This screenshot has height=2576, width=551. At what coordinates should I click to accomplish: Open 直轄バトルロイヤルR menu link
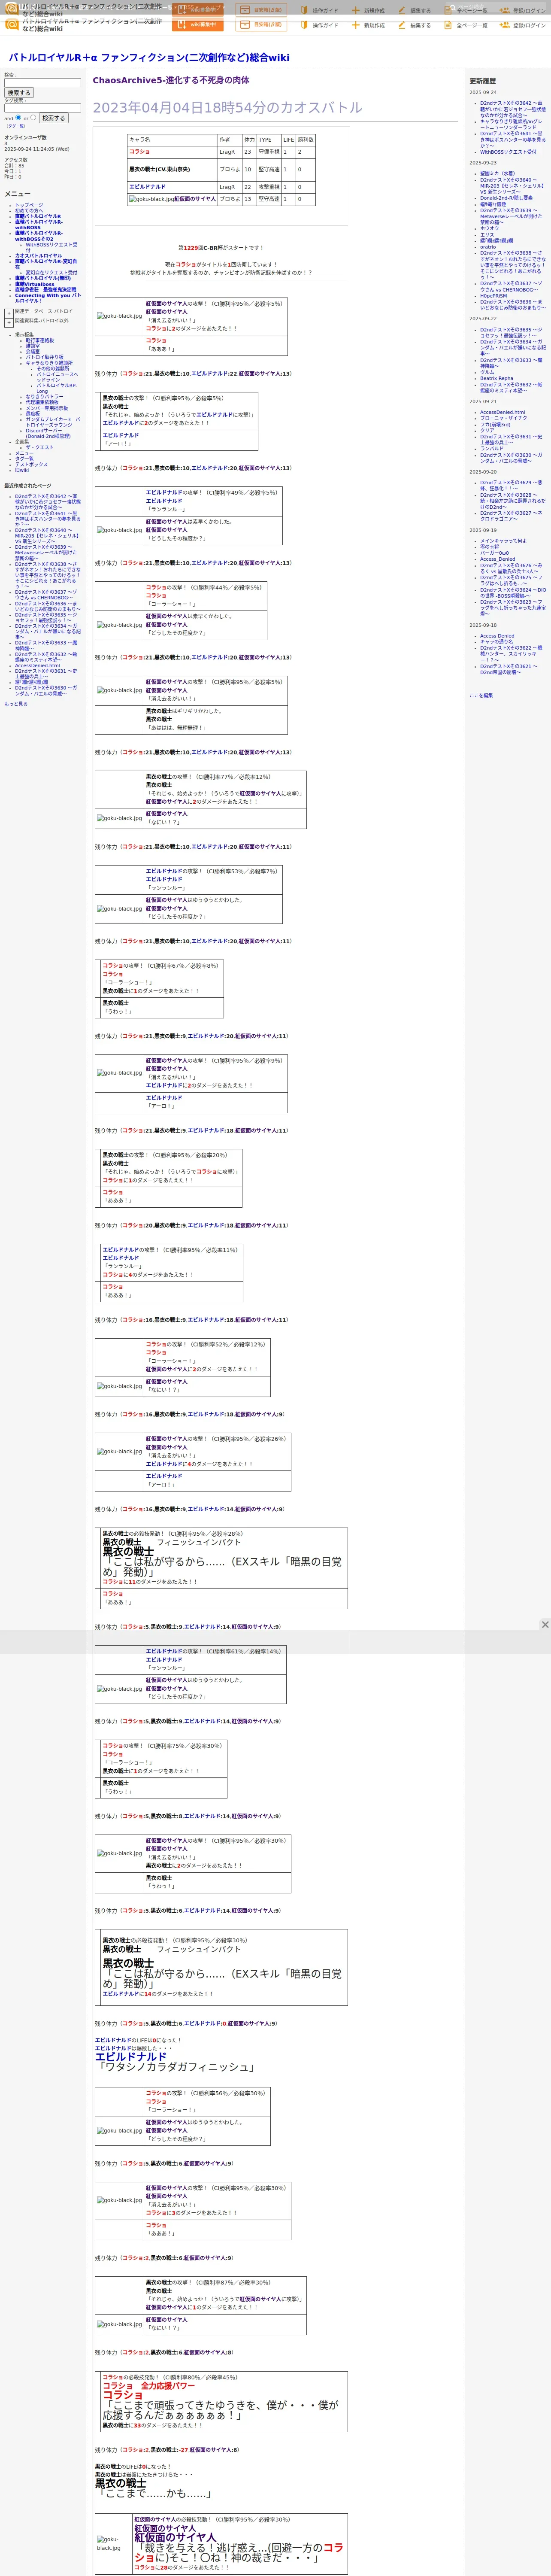[x=38, y=216]
